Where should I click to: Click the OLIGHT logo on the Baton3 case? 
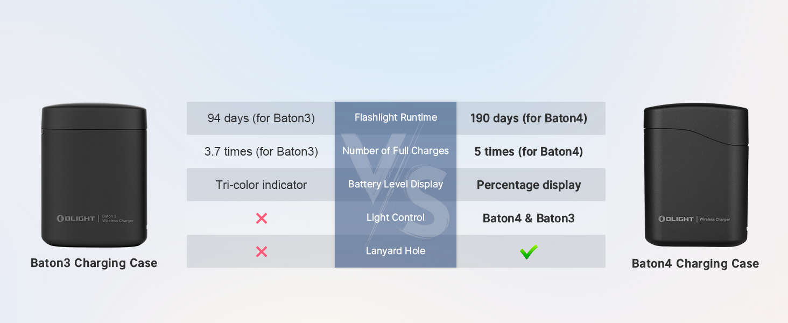pyautogui.click(x=76, y=219)
